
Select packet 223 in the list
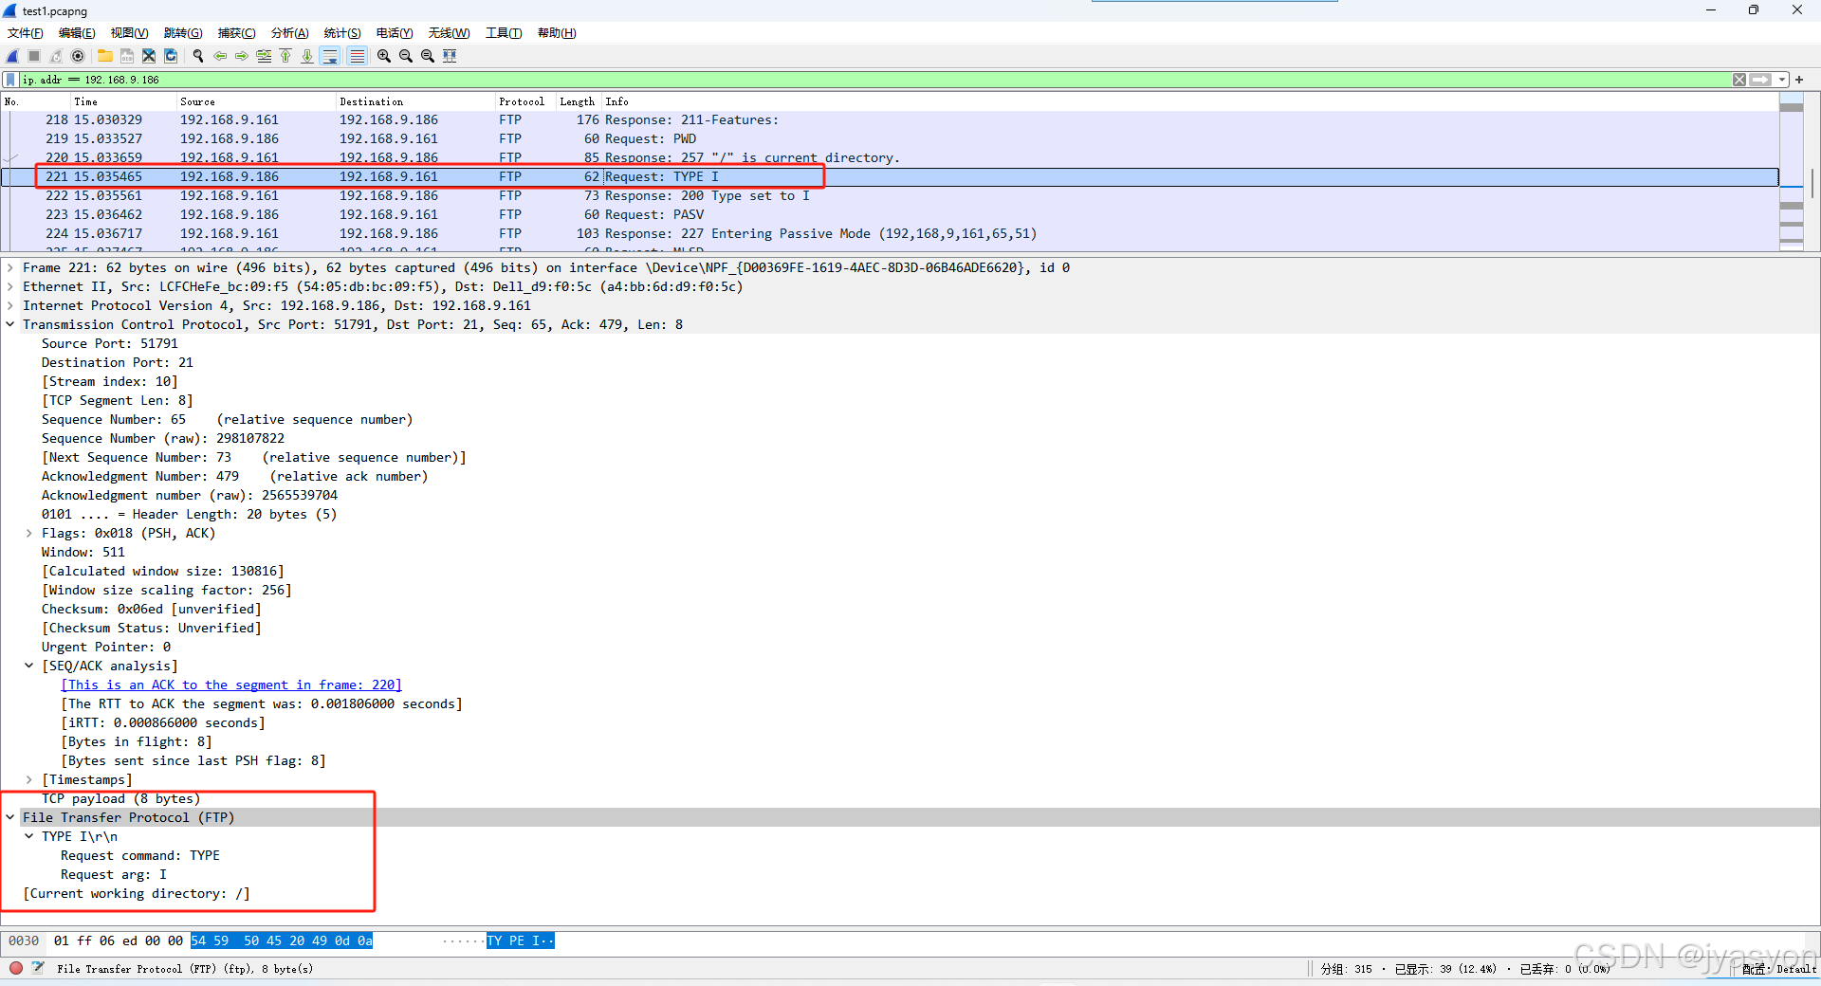click(x=379, y=214)
